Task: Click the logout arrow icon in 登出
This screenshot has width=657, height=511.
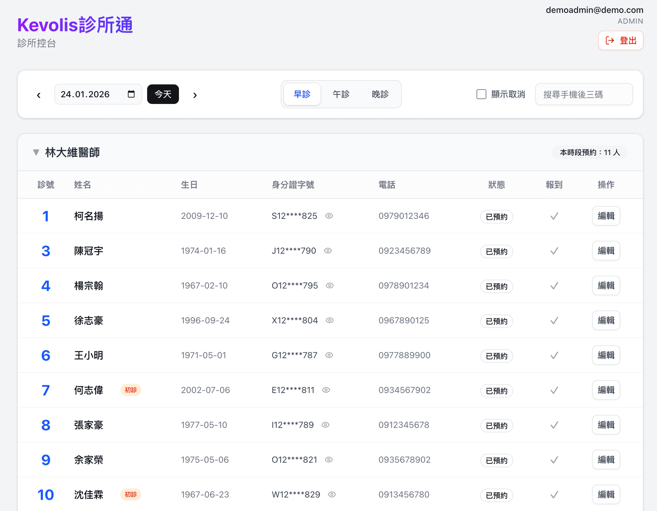Action: pos(610,40)
